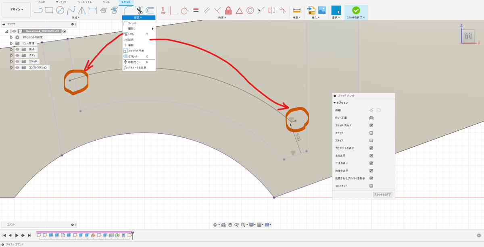Open the 拘束 dropdown menu
The width and height of the screenshot is (484, 247).
pyautogui.click(x=222, y=18)
